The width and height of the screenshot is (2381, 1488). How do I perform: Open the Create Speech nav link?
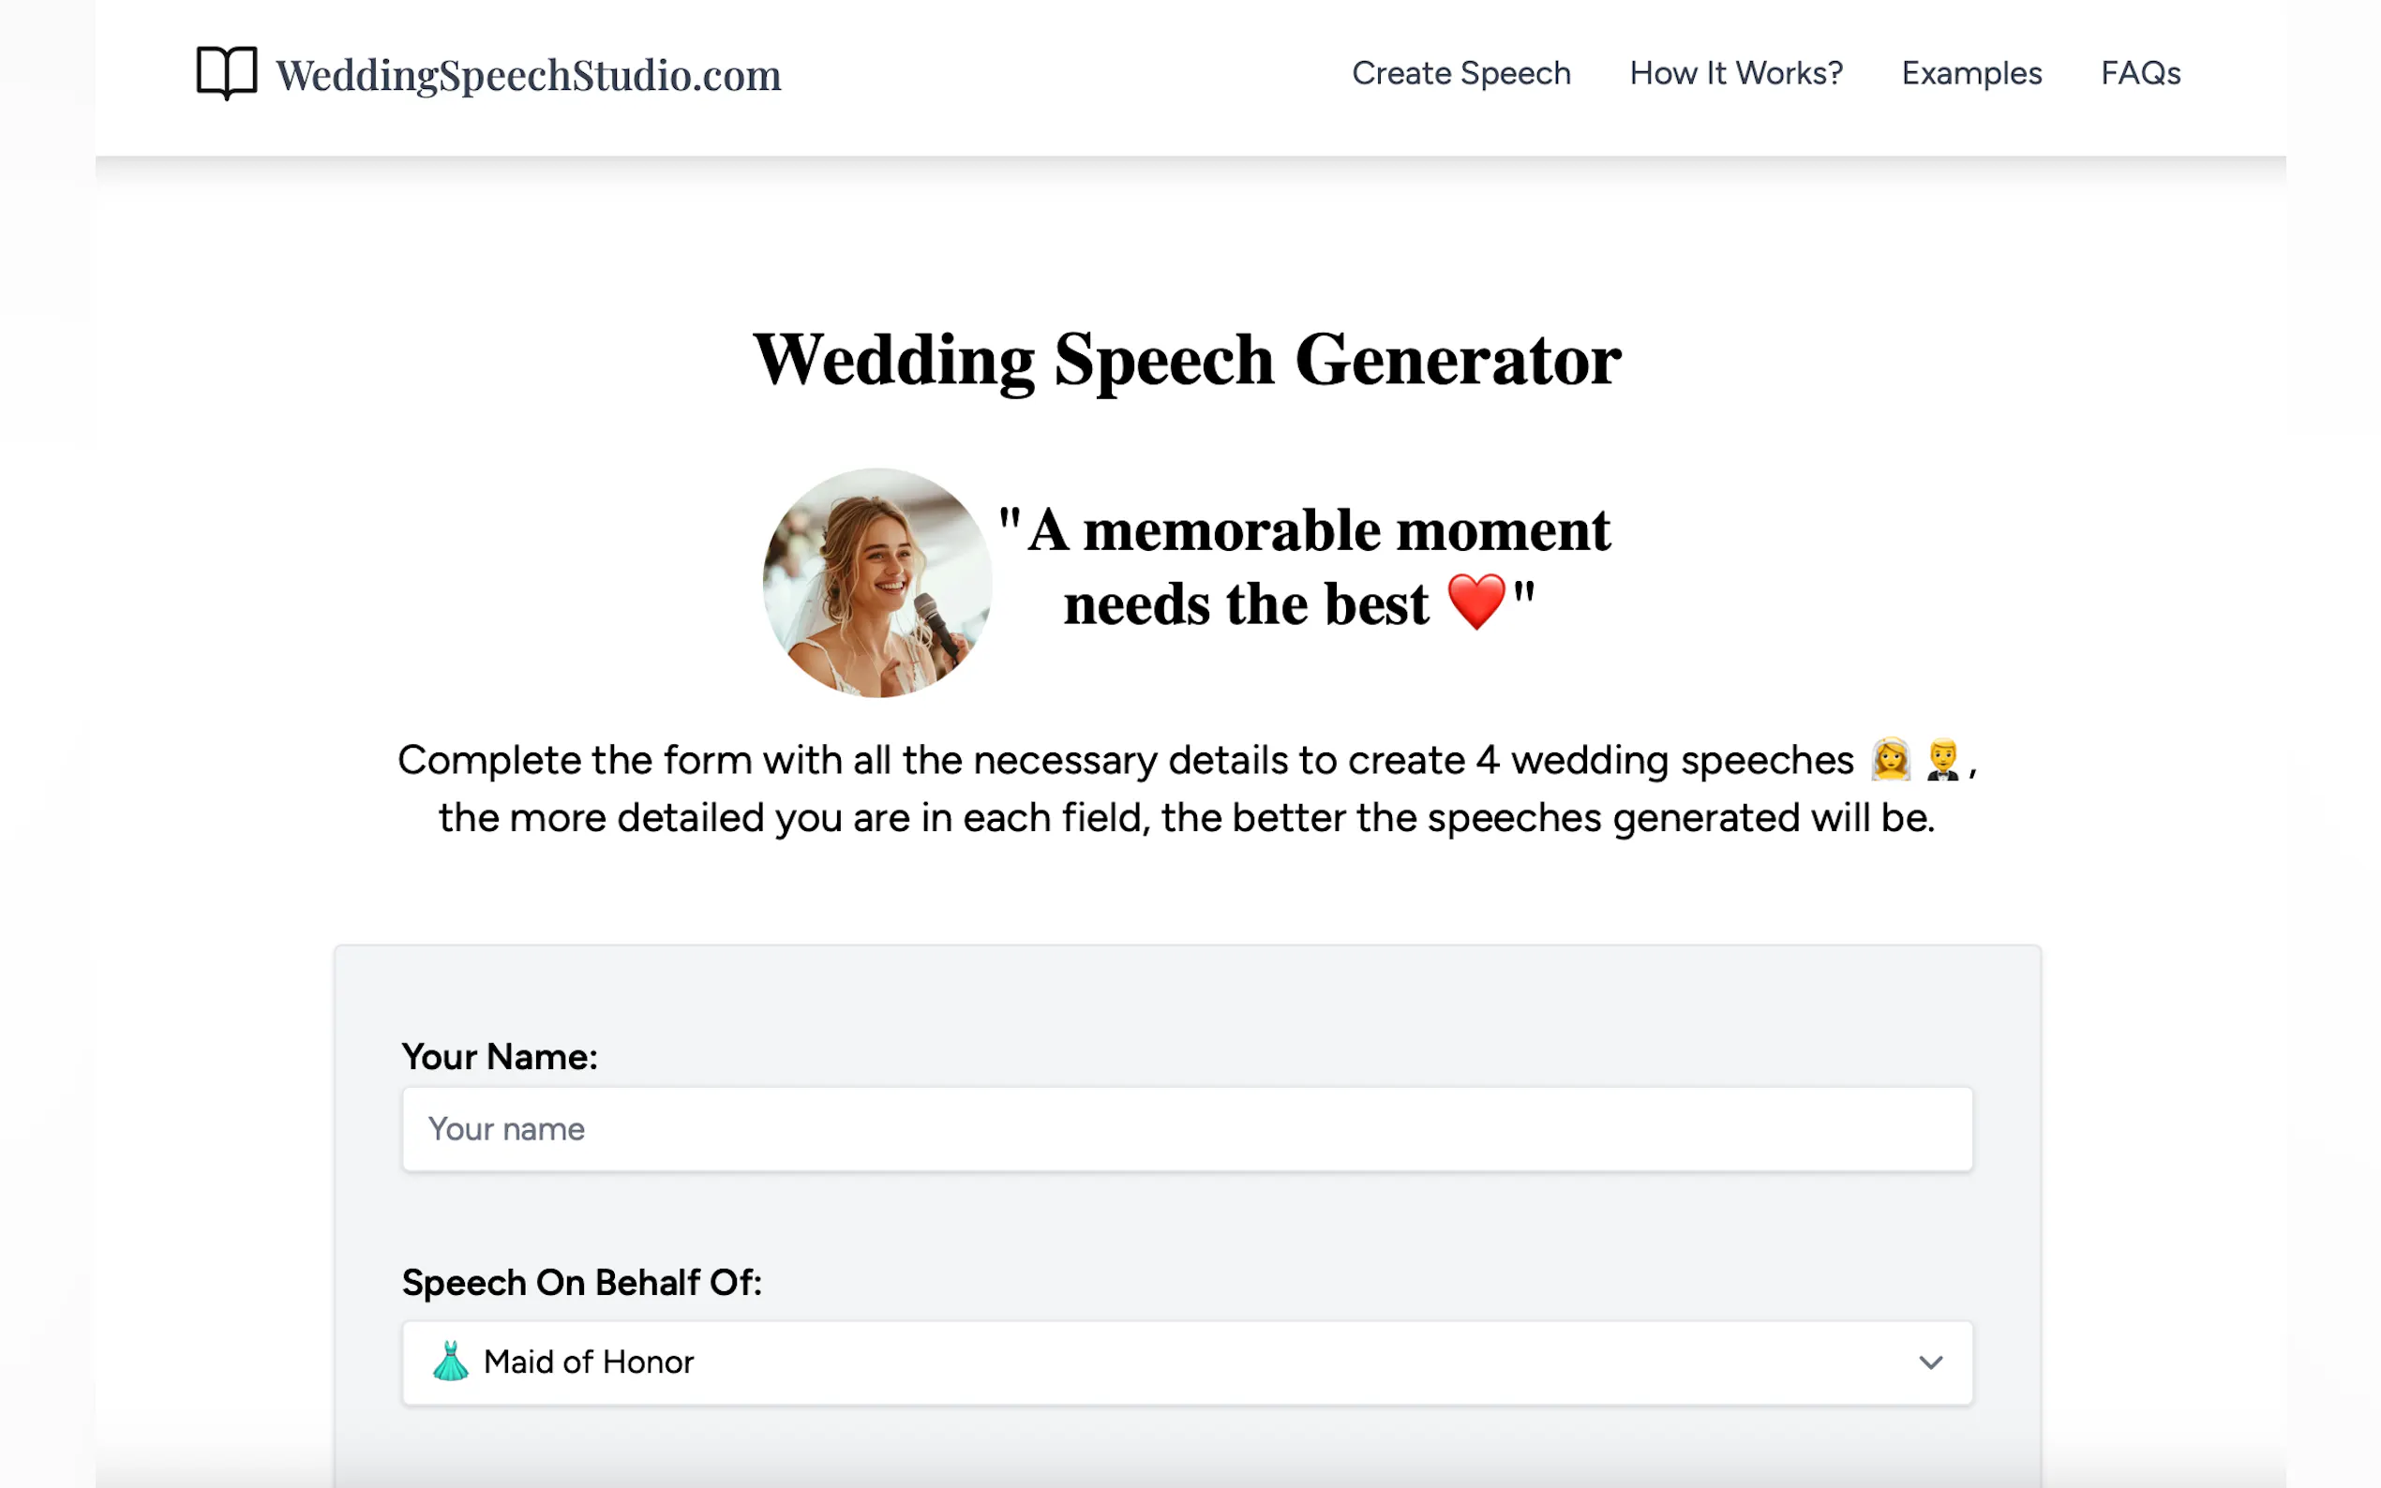point(1460,74)
